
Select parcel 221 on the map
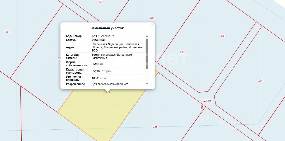click(x=7, y=32)
